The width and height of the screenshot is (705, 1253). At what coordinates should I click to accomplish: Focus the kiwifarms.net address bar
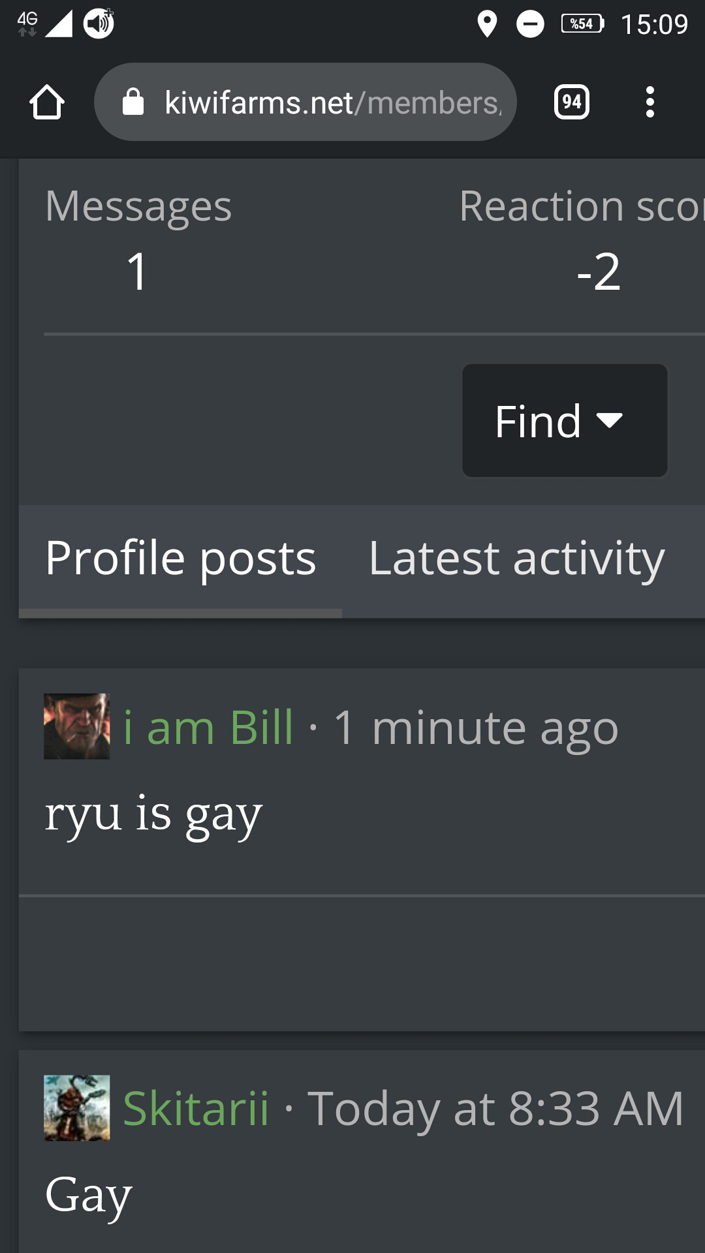[x=305, y=102]
